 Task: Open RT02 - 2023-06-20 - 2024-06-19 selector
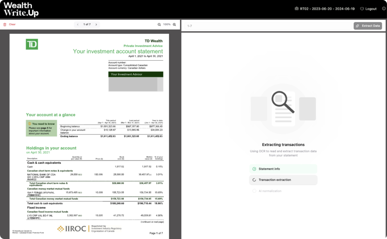(325, 9)
